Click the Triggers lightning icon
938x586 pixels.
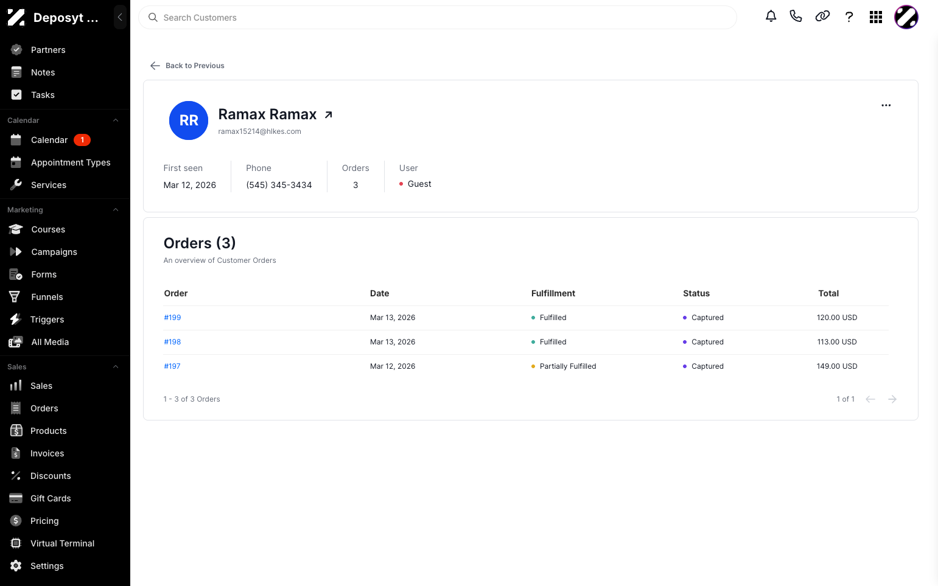coord(15,319)
